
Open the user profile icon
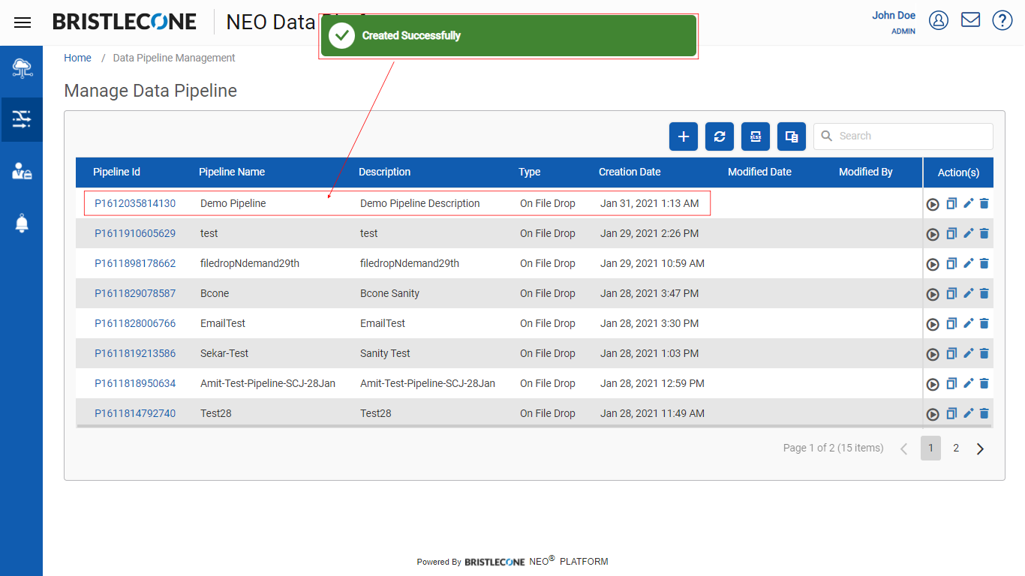(939, 20)
